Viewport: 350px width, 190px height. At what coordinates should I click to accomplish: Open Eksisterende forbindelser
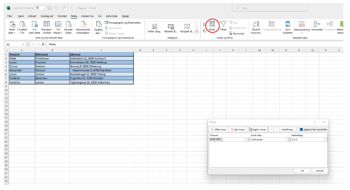point(83,28)
